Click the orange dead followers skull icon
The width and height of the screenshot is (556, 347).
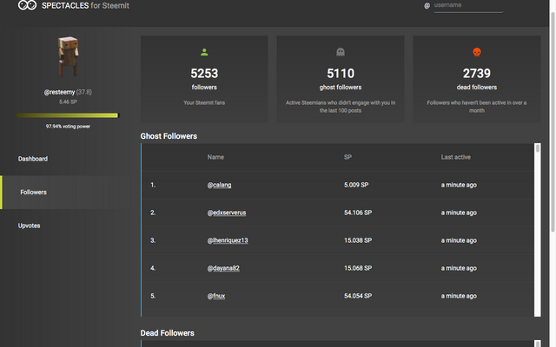477,52
